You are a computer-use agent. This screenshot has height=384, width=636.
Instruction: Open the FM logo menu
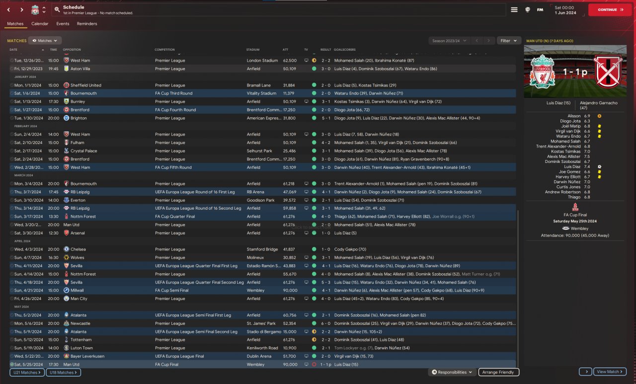click(540, 9)
